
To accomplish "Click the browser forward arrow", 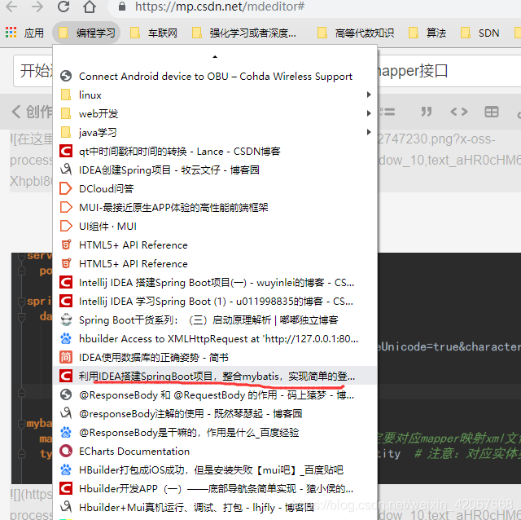I will point(37,7).
